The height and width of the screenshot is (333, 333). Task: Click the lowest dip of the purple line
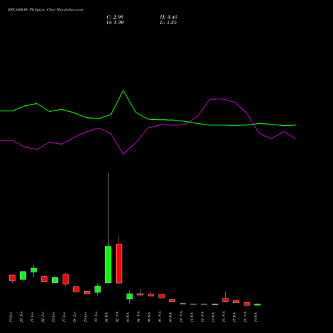coord(123,154)
